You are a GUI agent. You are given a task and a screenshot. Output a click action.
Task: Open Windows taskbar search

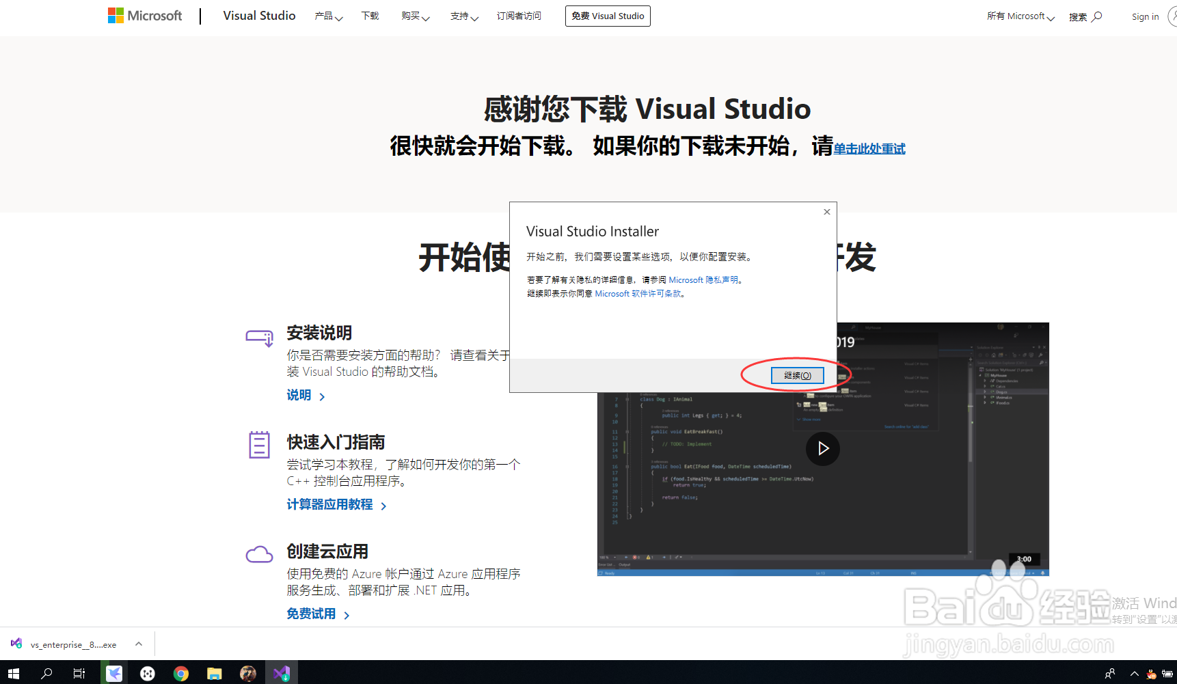[x=46, y=673]
